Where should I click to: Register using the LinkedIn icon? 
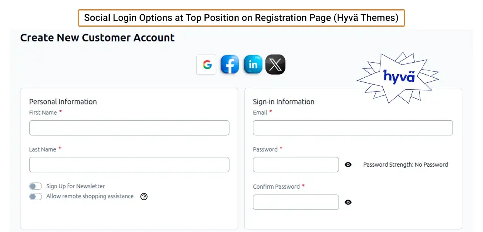pyautogui.click(x=253, y=65)
